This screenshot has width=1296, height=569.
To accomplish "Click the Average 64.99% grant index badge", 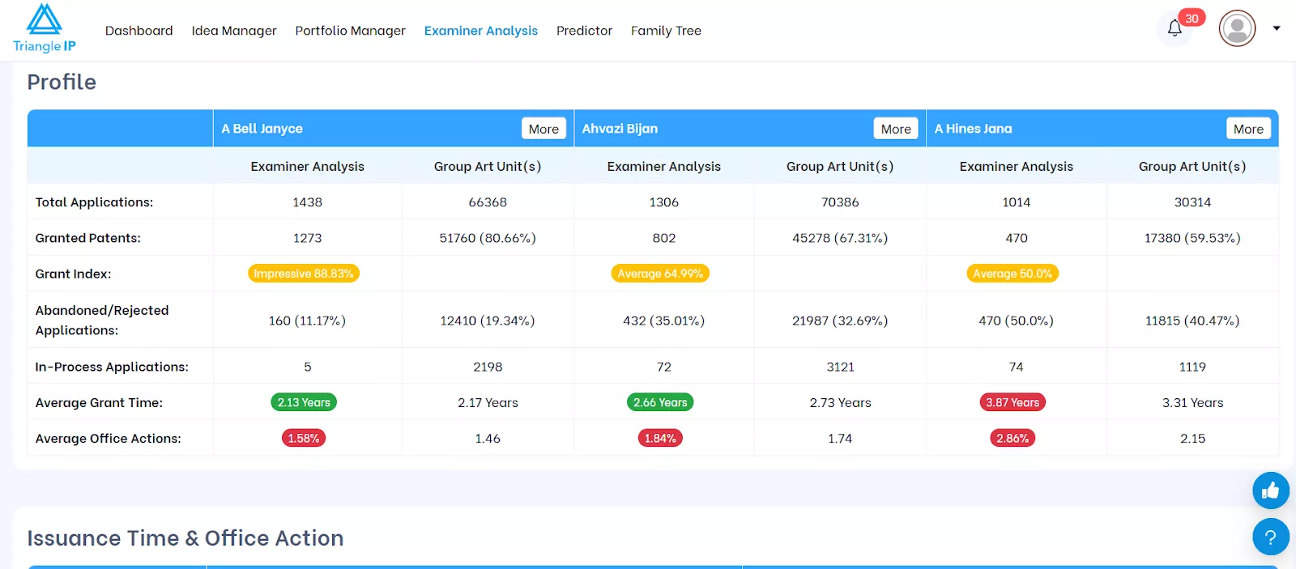I will click(660, 274).
